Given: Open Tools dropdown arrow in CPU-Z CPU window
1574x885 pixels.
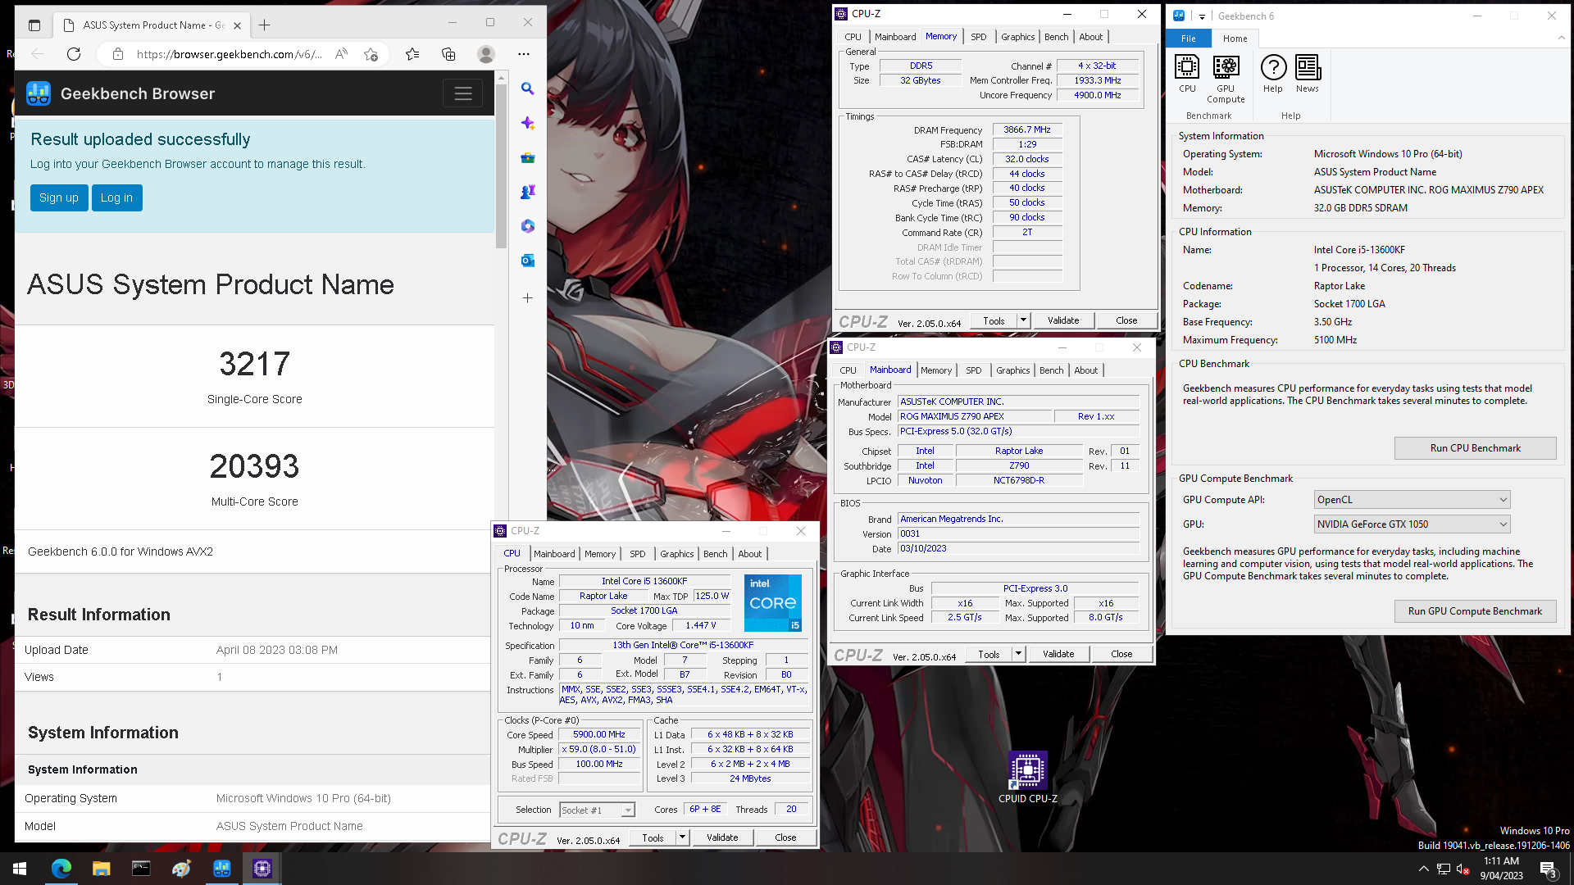Looking at the screenshot, I should point(682,837).
